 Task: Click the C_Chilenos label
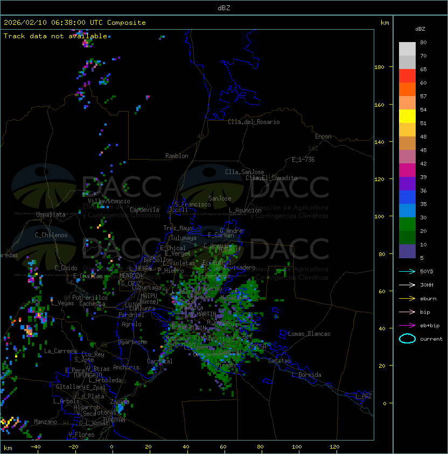[51, 235]
